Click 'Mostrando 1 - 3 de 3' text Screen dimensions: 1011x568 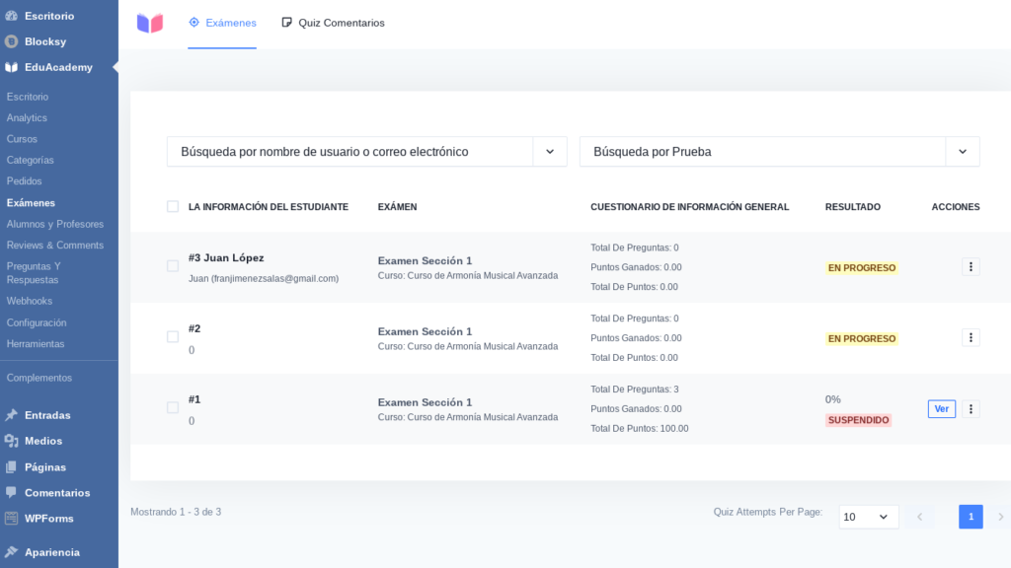(176, 512)
